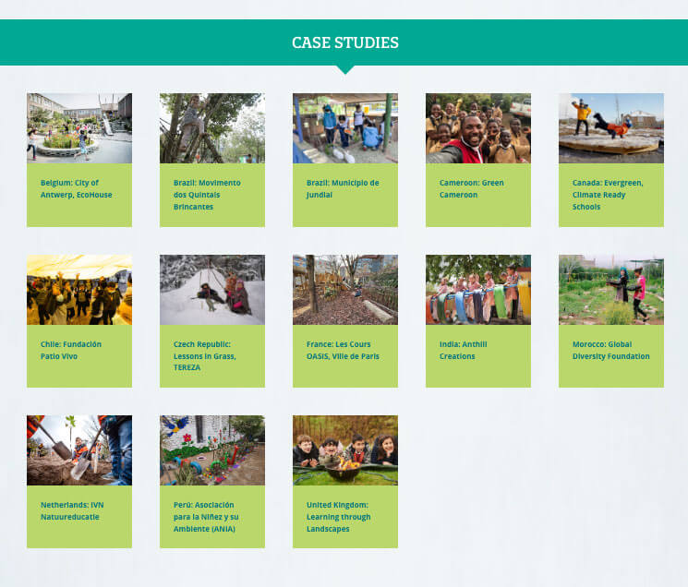Open Chile: Fundación Patio Vivo link

(x=70, y=351)
